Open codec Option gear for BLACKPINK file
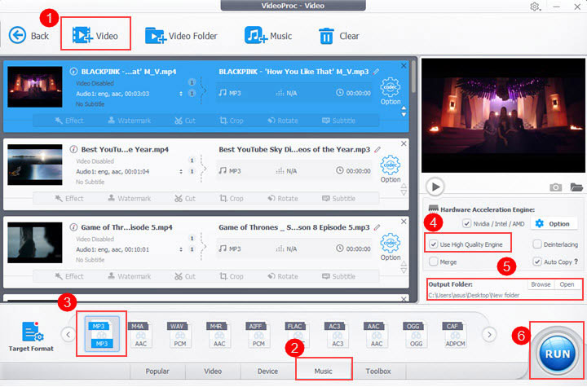 coord(391,87)
